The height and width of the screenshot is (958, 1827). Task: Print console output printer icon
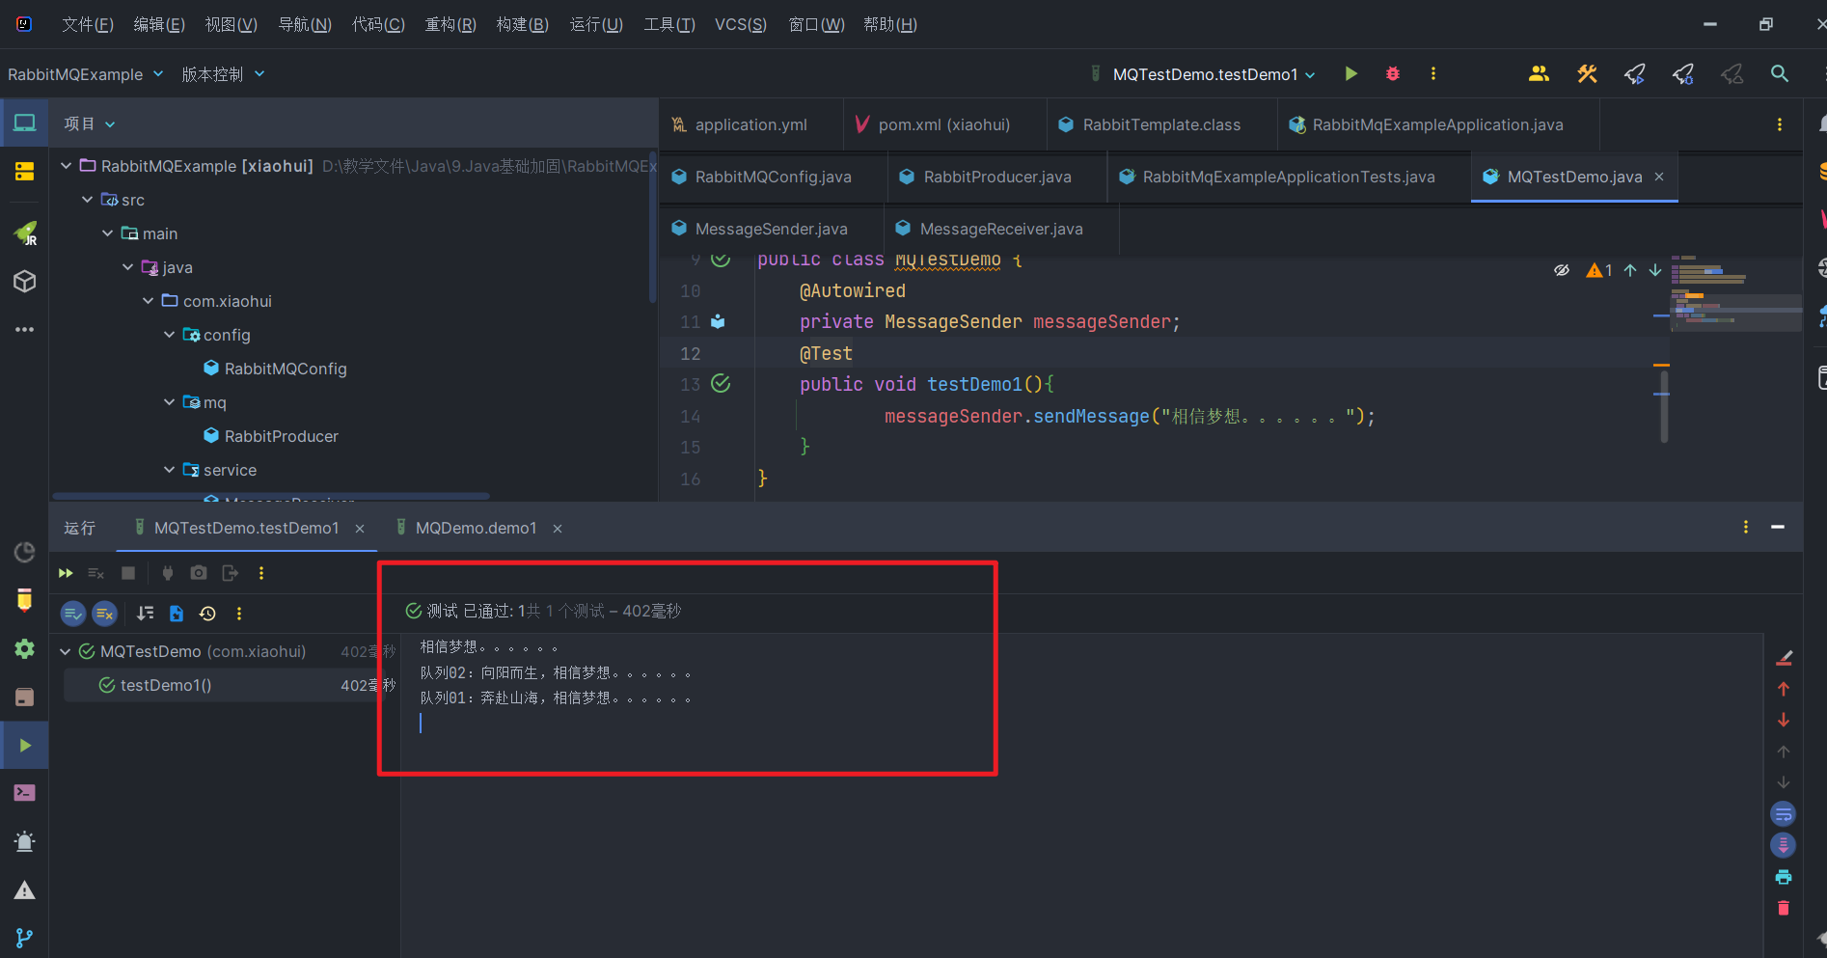(1784, 877)
